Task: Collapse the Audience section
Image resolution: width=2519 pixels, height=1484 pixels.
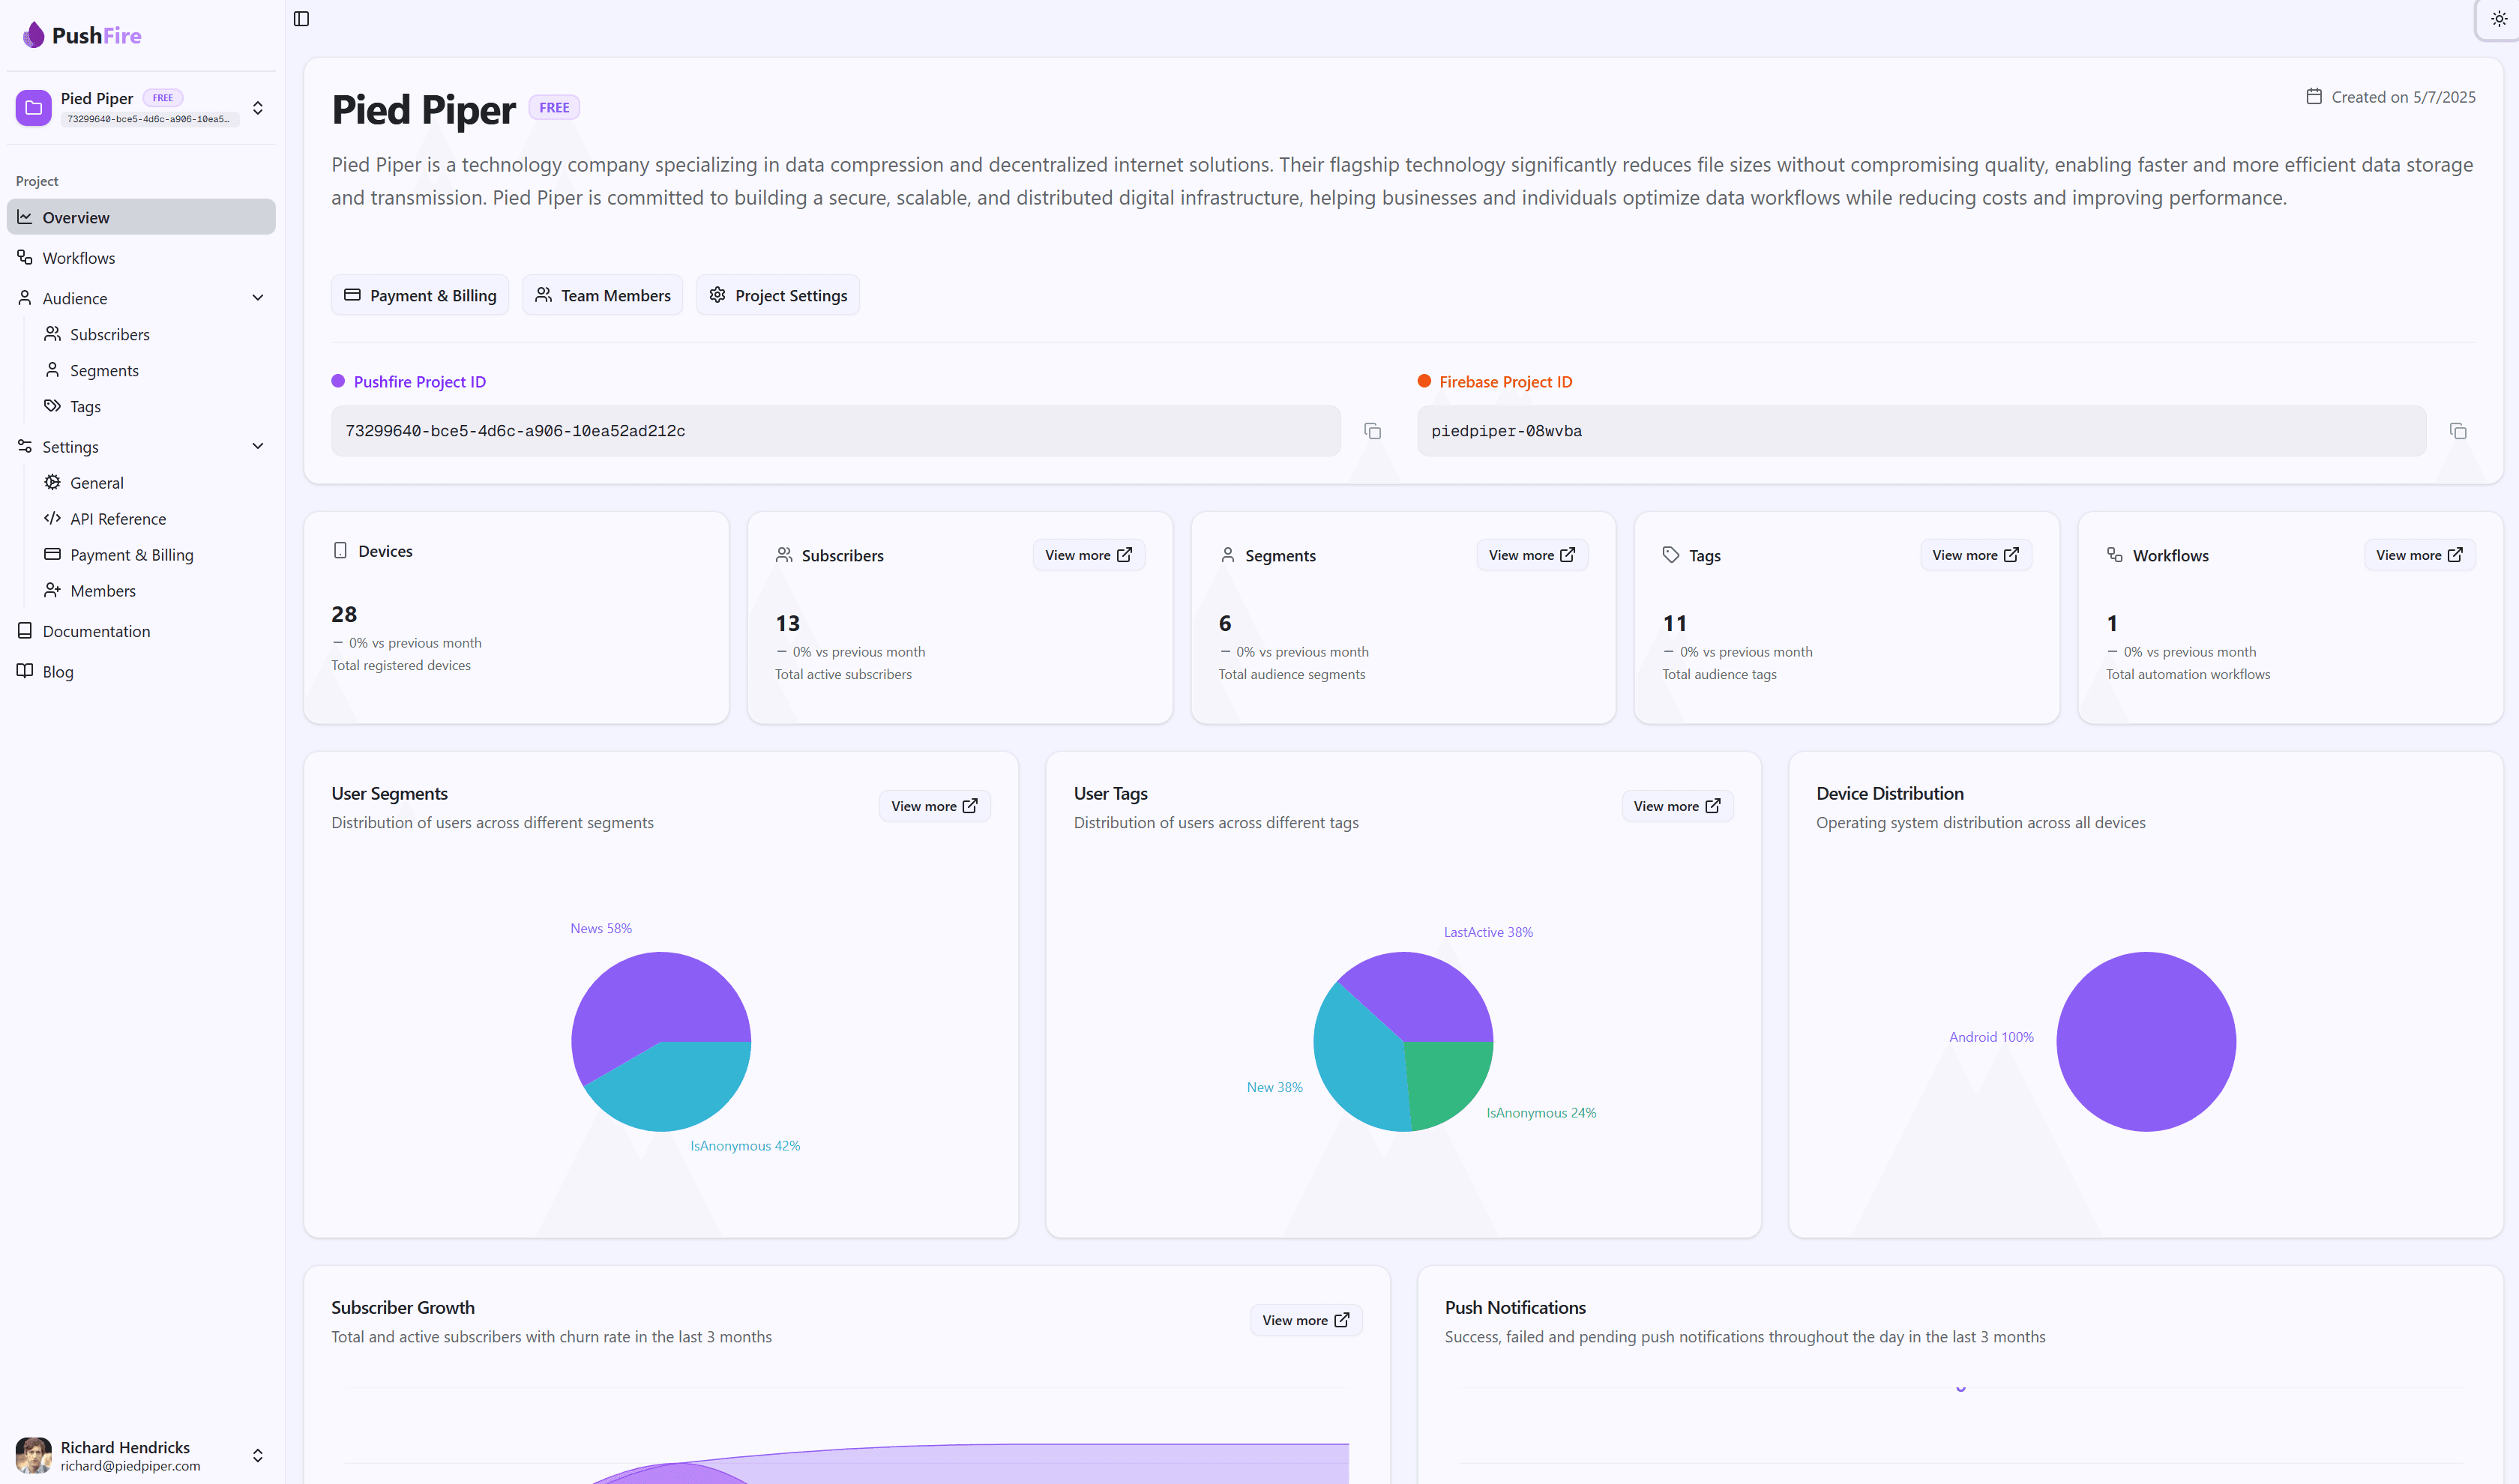Action: (x=257, y=298)
